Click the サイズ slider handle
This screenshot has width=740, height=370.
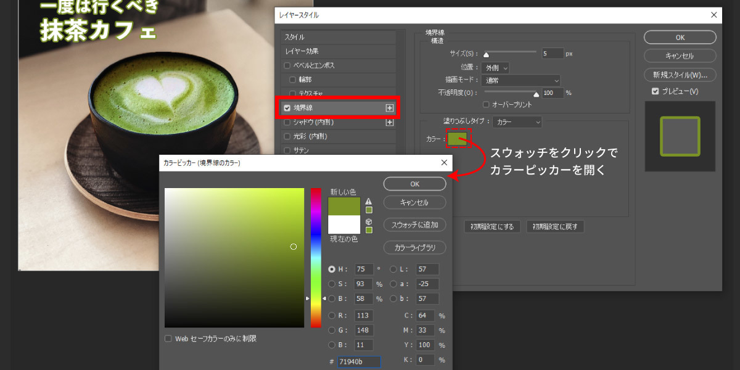click(x=486, y=54)
